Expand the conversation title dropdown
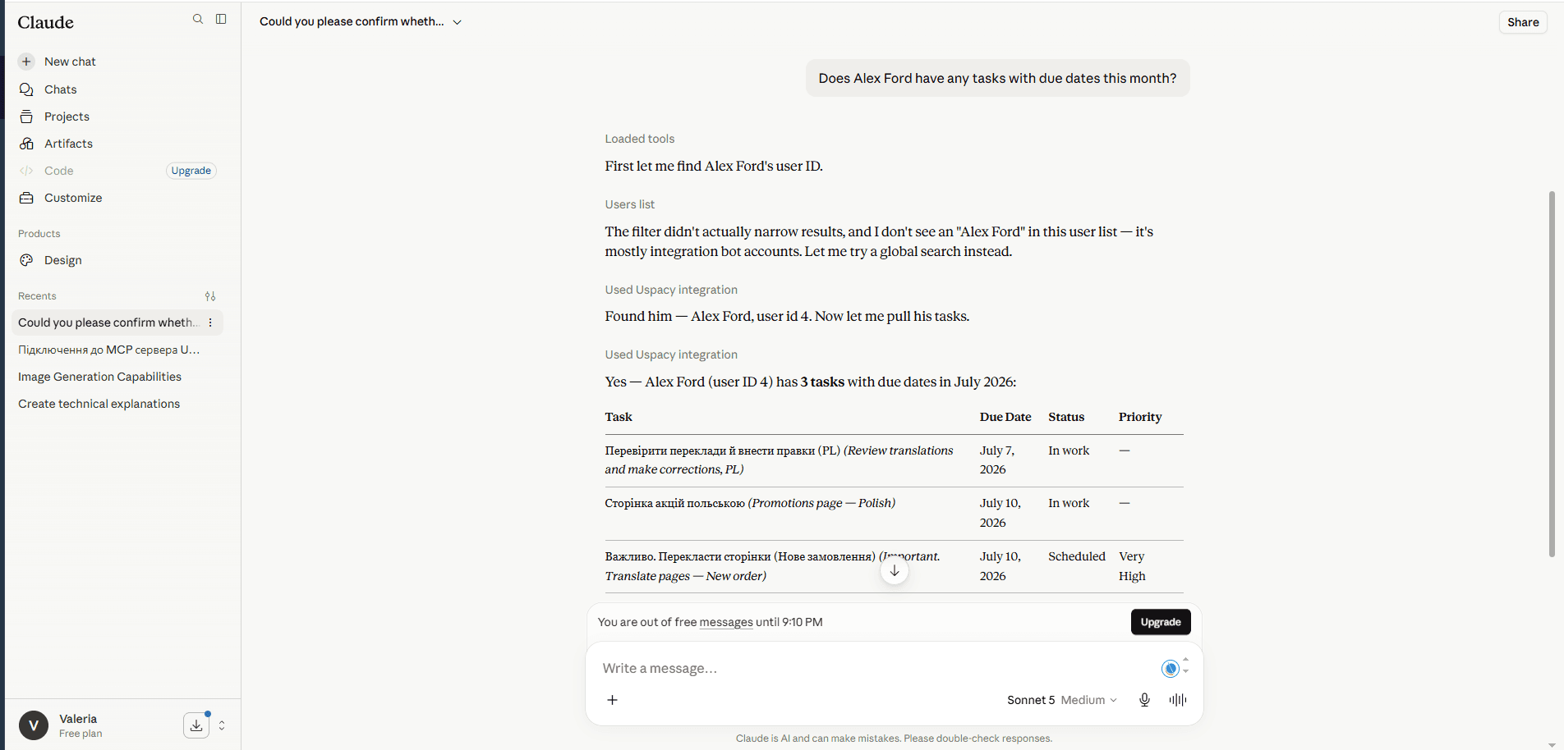 458,22
